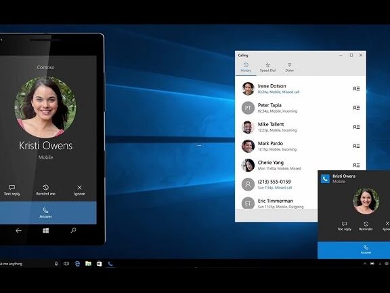Show hidden system tray icons
The width and height of the screenshot is (390, 293).
[365, 264]
